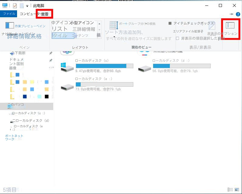Click the disk D usage bar

pos(182,66)
